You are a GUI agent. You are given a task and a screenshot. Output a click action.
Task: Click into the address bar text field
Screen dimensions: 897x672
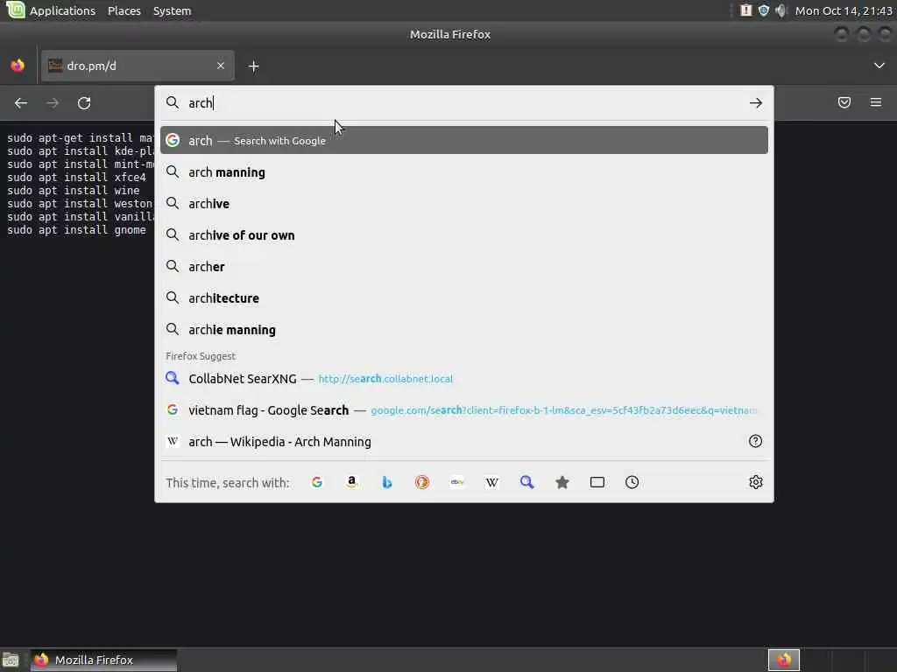(463, 103)
